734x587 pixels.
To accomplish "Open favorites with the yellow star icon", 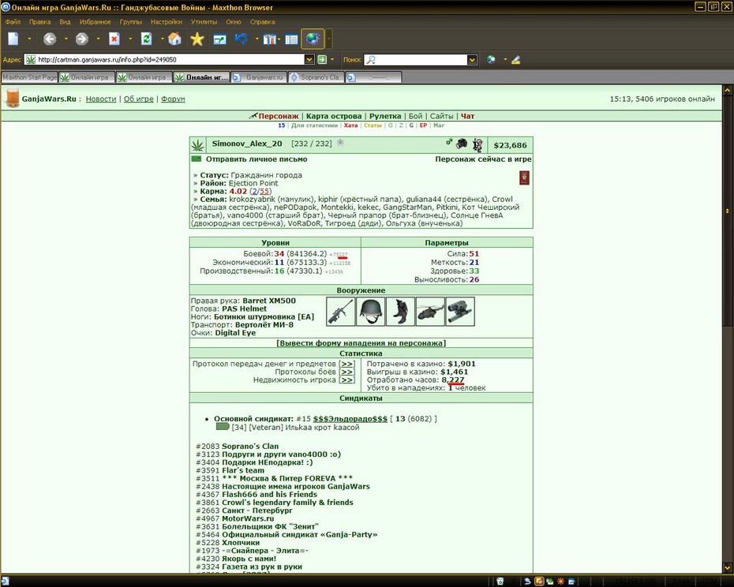I will (x=197, y=39).
